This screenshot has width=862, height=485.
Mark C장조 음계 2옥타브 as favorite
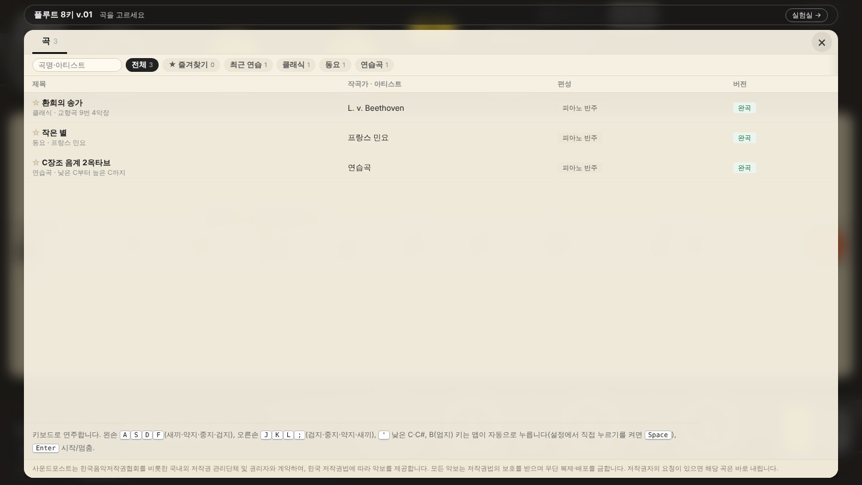(36, 163)
